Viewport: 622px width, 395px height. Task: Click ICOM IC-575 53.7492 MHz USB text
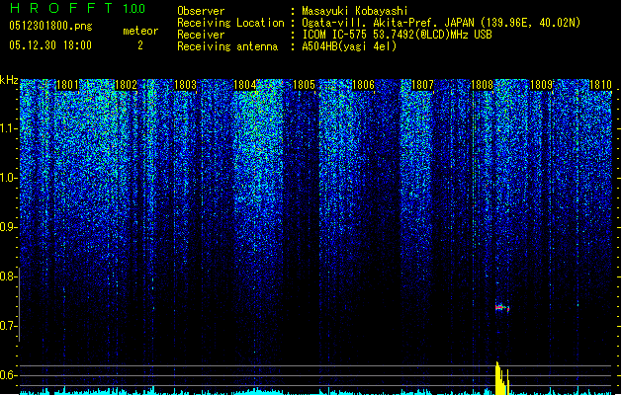tap(397, 35)
